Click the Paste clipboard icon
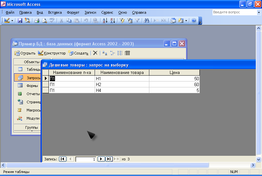This screenshot has width=262, height=176. (77, 21)
